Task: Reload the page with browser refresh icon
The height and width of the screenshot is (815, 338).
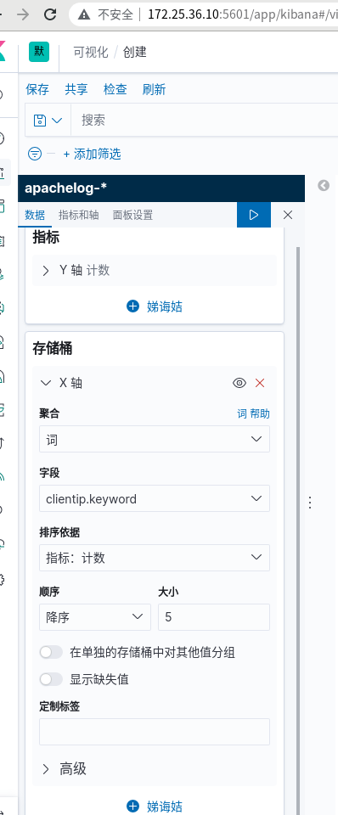Action: point(50,14)
